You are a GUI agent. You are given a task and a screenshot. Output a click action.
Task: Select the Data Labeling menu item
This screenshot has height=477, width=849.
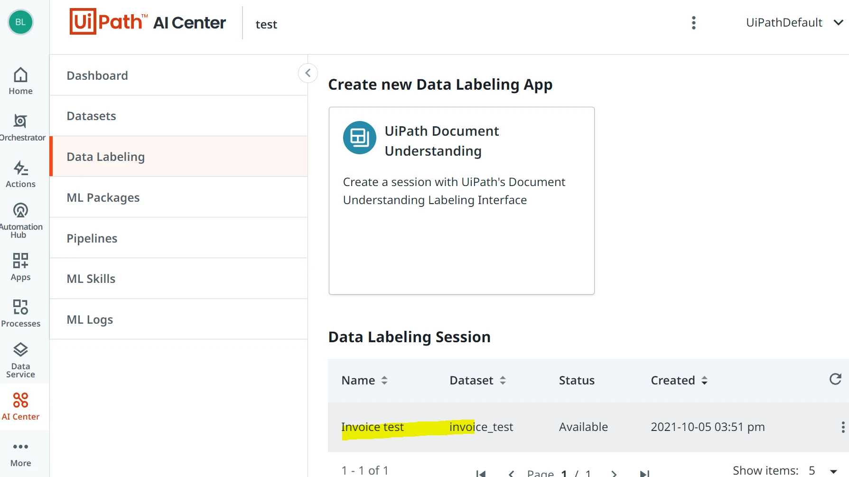point(178,157)
